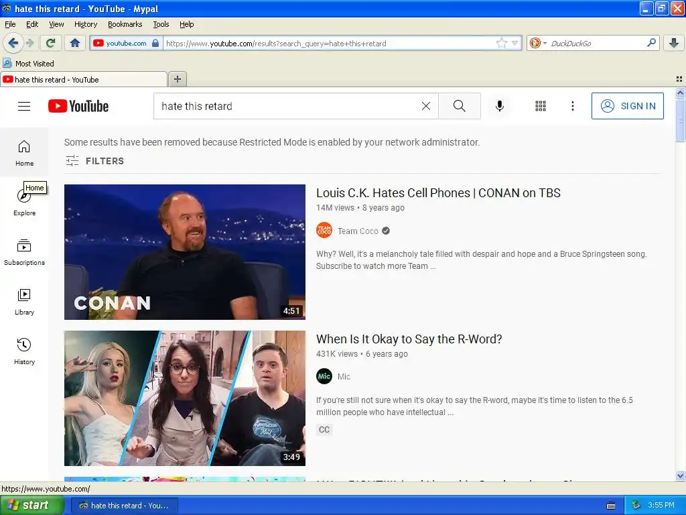
Task: Clear search query with X icon
Action: (x=425, y=106)
